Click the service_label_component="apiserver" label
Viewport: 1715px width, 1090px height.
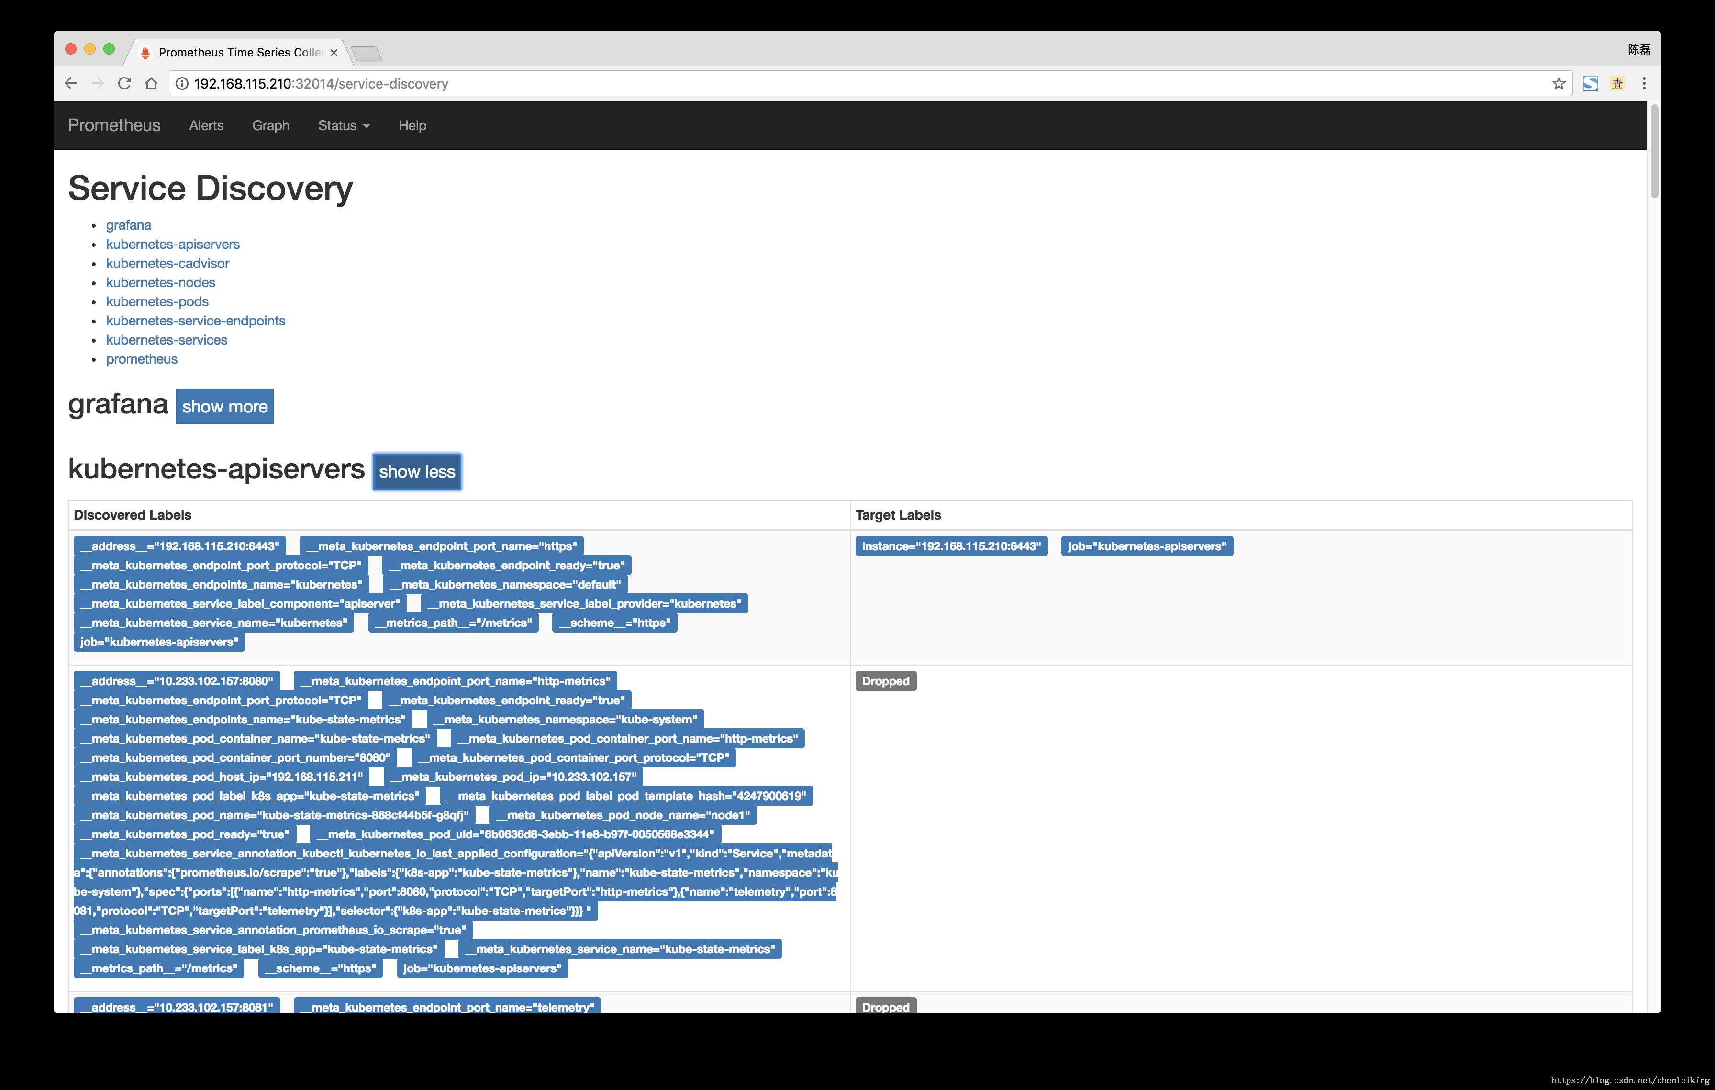240,604
